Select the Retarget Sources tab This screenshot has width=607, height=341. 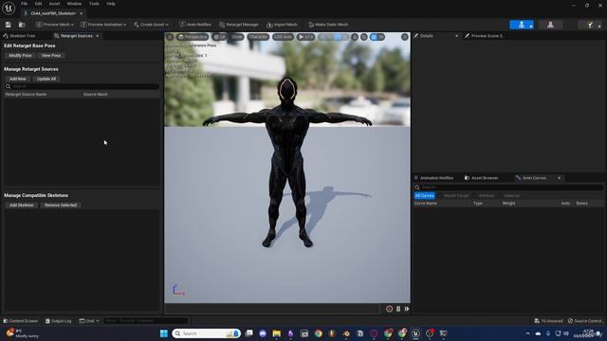(x=76, y=36)
